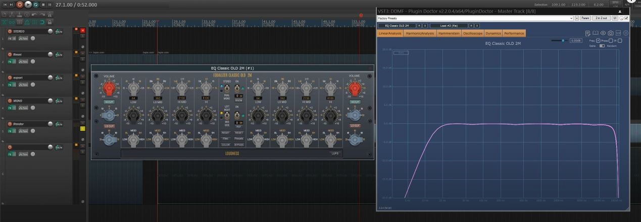Switch to the Performance tab
641x222 pixels.
click(x=514, y=33)
